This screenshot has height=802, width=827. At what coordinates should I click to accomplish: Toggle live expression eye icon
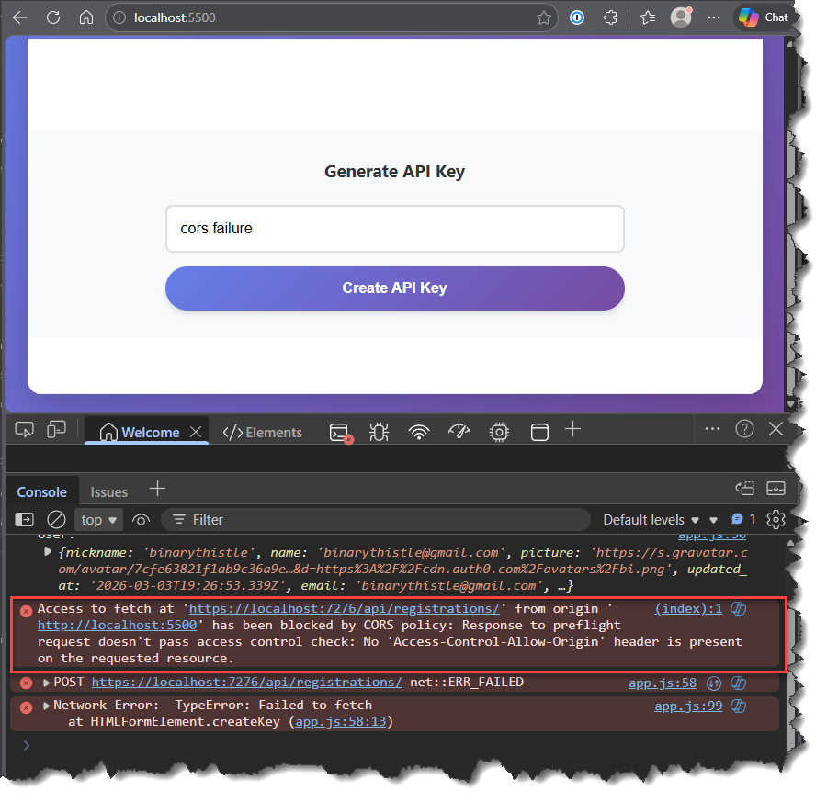coord(141,520)
